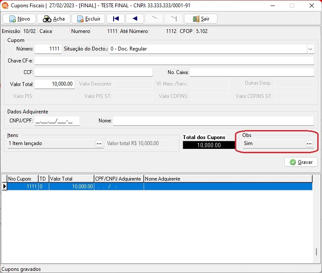This screenshot has height=273, width=322.
Task: Click the last record arrow
Action: [x=174, y=19]
